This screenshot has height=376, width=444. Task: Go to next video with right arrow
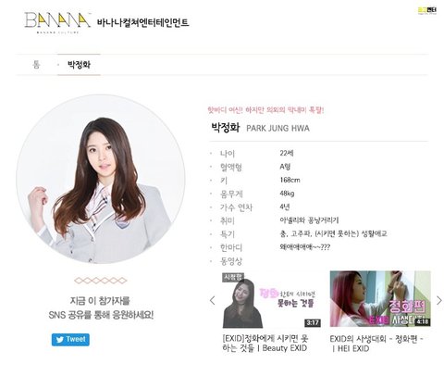tap(439, 300)
